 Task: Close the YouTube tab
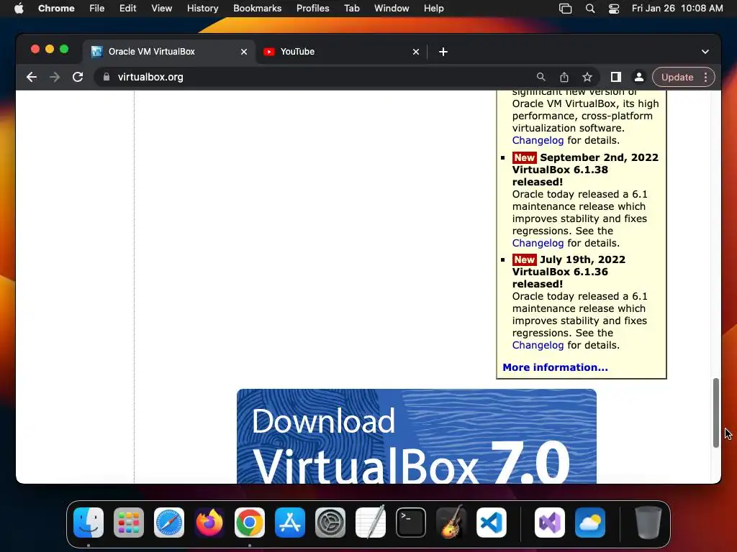coord(416,52)
